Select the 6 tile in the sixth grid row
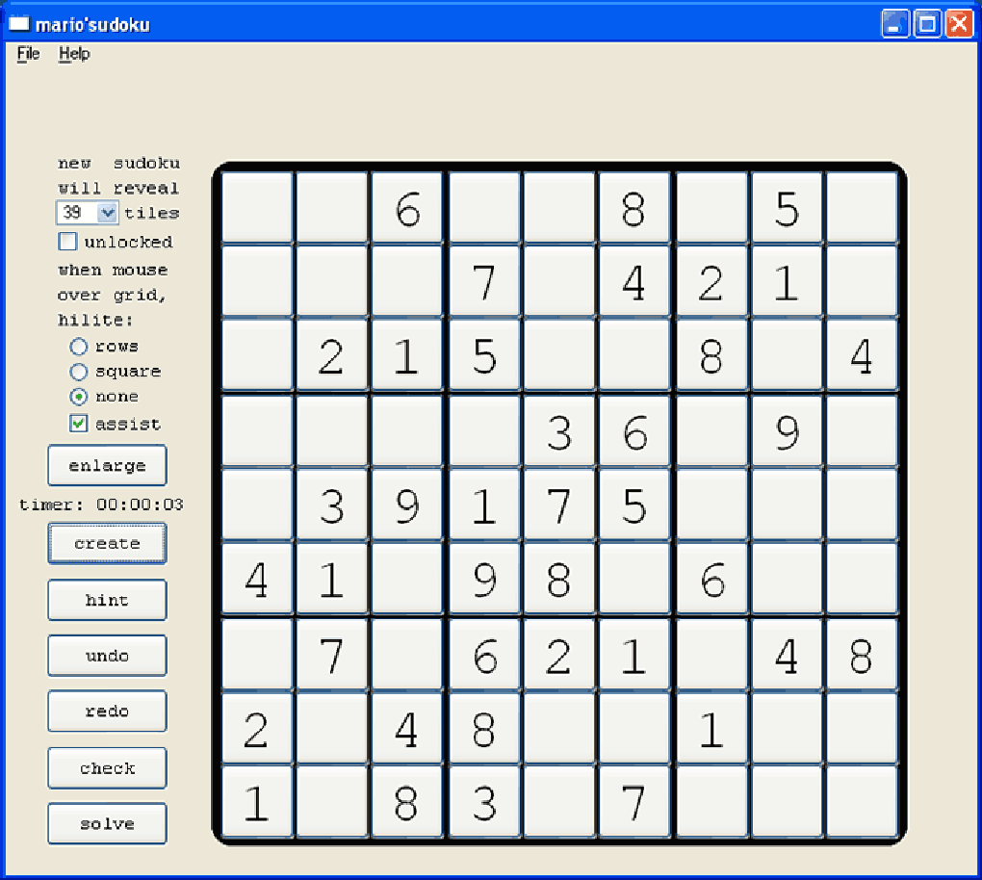This screenshot has width=982, height=880. 711,579
